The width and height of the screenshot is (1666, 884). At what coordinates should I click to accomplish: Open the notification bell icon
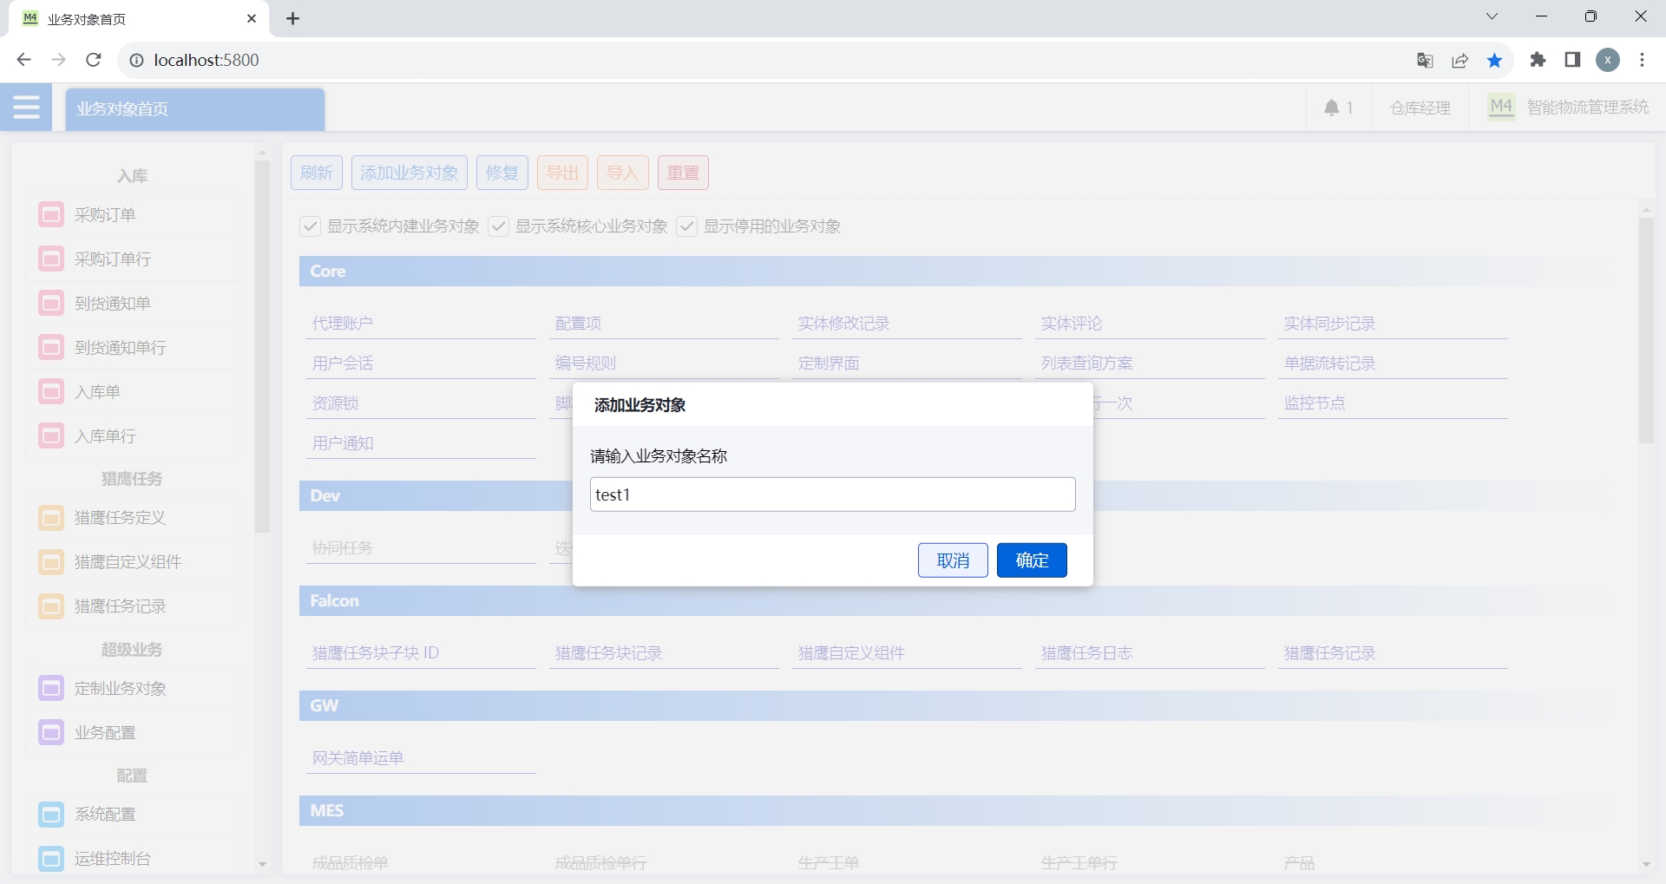[x=1332, y=108]
